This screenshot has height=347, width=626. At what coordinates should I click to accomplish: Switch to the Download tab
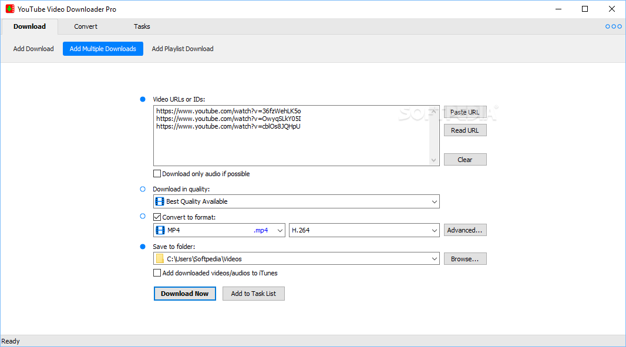(x=29, y=26)
